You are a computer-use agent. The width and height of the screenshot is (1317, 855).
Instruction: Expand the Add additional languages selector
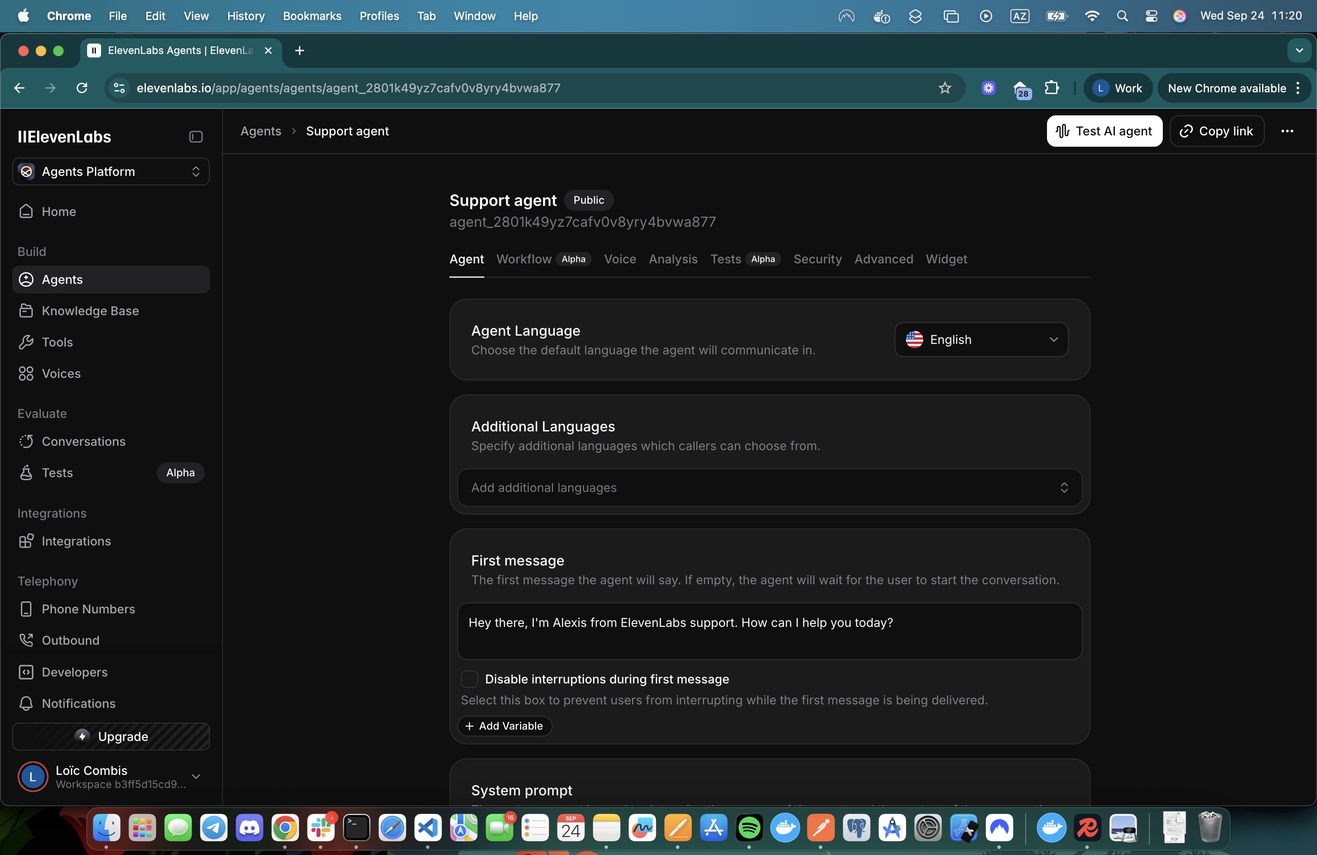[x=769, y=487]
